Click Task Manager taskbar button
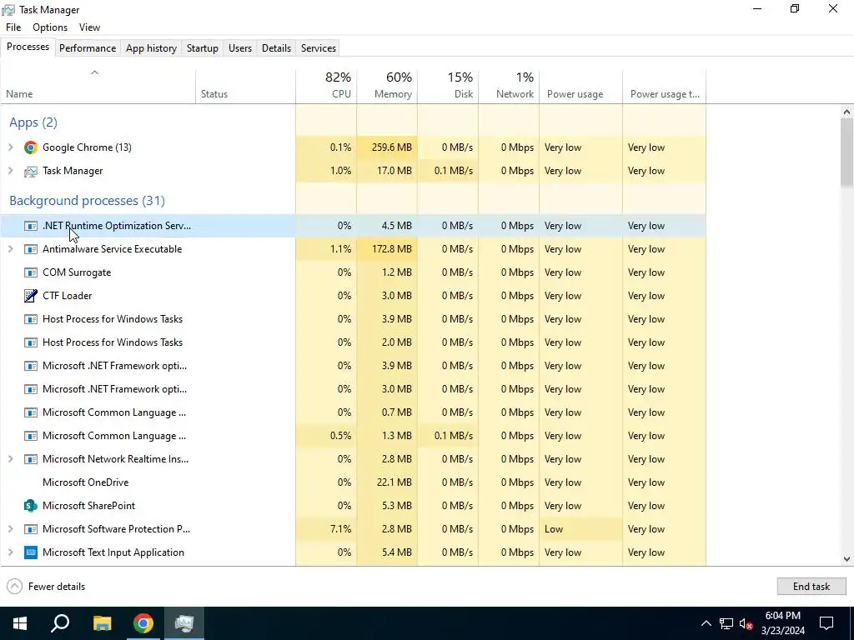Viewport: 854px width, 640px height. 184,623
